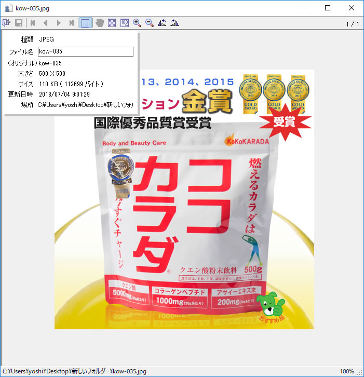This screenshot has height=377, width=364.
Task: Set zoom to 100% icon
Action: tap(125, 23)
